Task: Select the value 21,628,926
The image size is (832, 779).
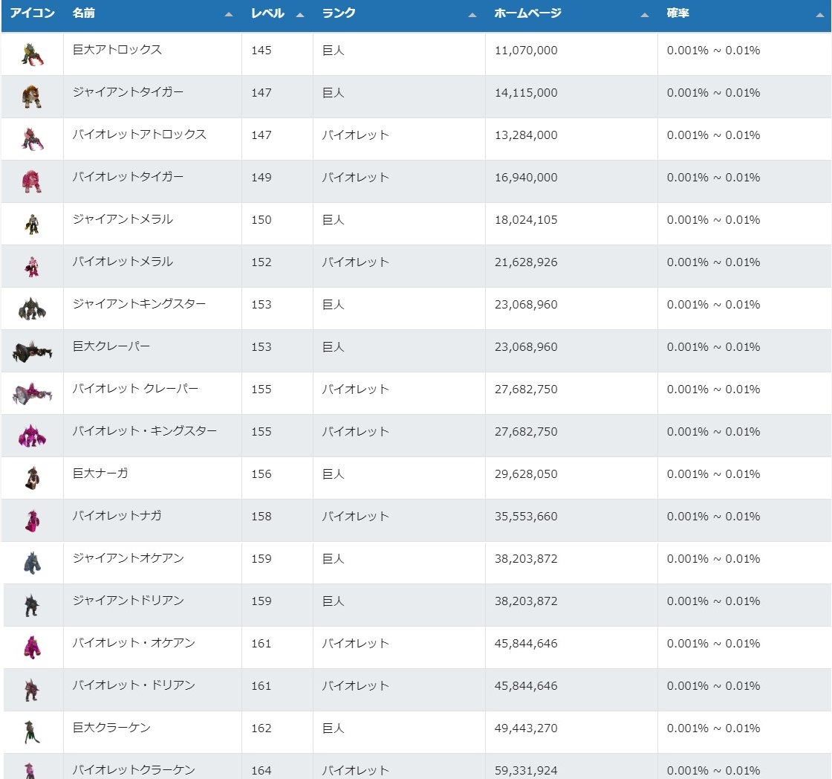Action: (x=527, y=262)
